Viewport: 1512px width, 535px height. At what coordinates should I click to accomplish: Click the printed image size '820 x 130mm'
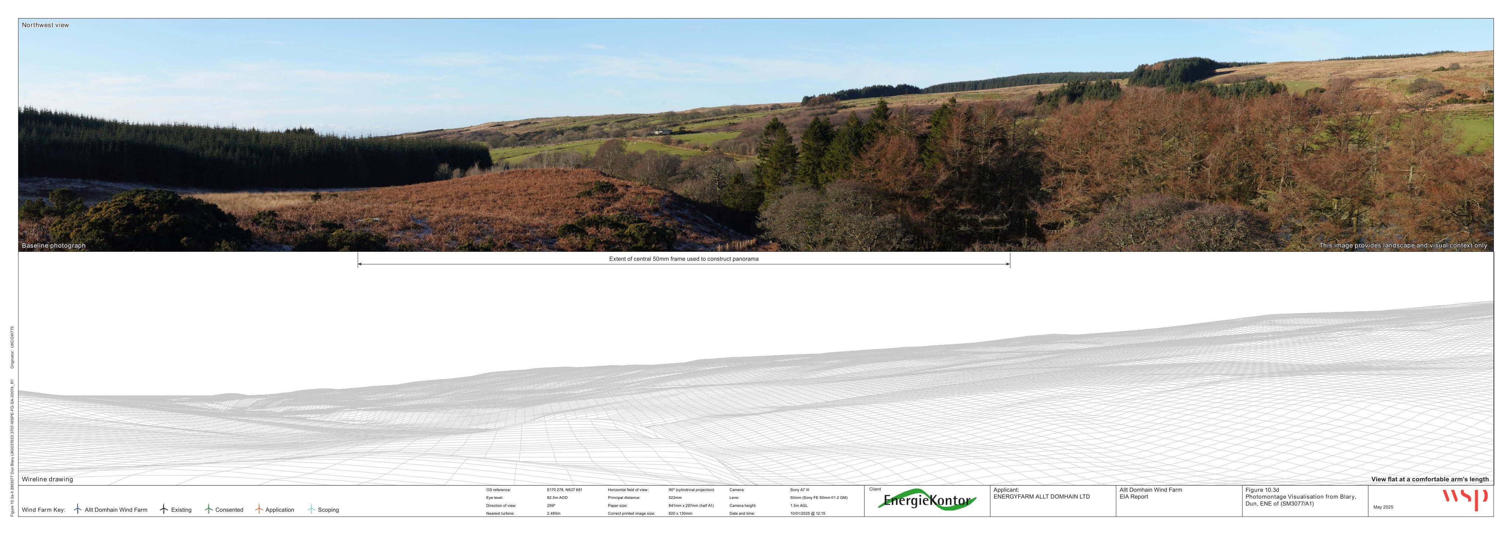(x=680, y=513)
